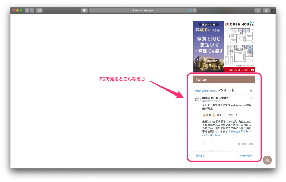The width and height of the screenshot is (286, 182).
Task: Like the tweet with heart icon
Action: pyautogui.click(x=204, y=144)
